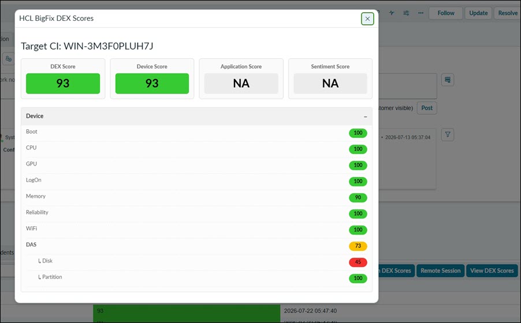Select the DAS row in device list
This screenshot has width=521, height=323.
tap(196, 246)
